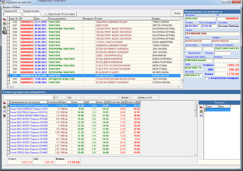This screenshot has height=171, width=243.
Task: Click the highlighted document row of ГЕО ИВАНОВ ООД
Action: [95, 76]
